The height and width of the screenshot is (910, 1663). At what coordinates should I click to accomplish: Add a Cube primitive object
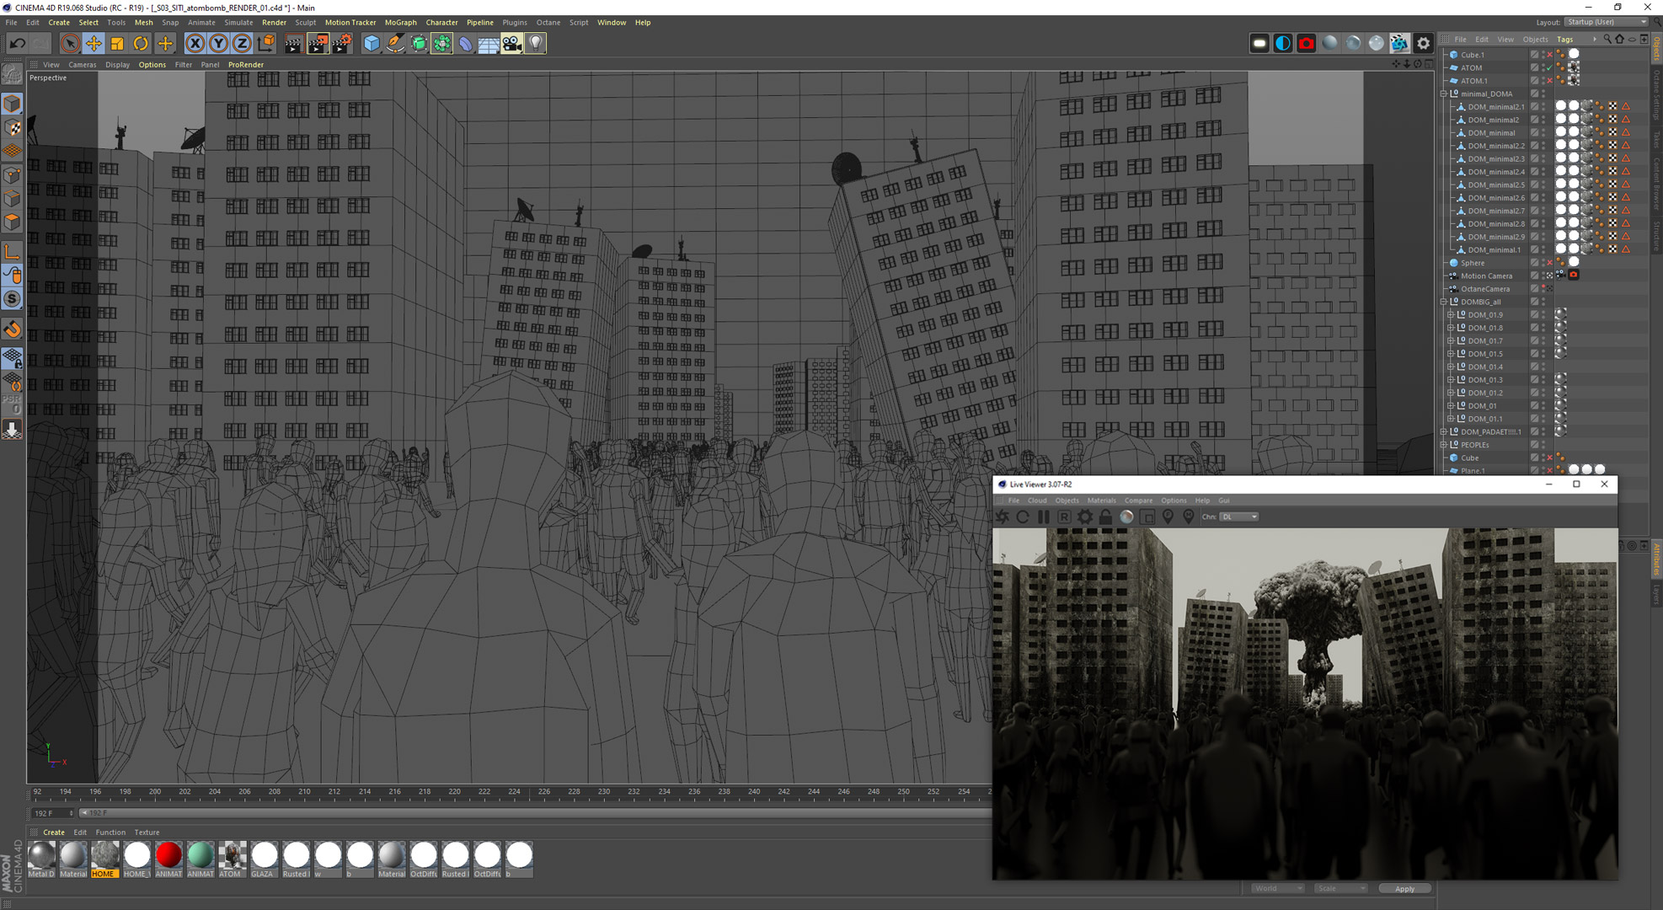coord(372,43)
